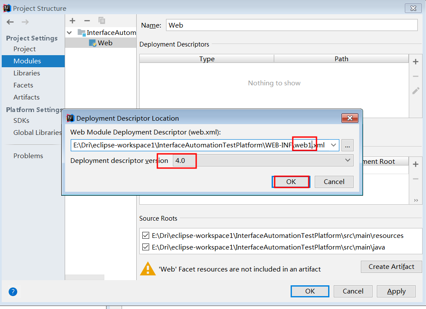Collapse the InterfaceAutom module tree node
The width and height of the screenshot is (426, 309).
tap(69, 33)
